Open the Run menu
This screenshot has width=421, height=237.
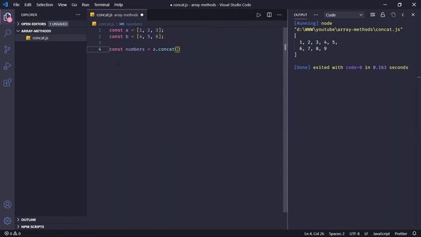pos(86,5)
